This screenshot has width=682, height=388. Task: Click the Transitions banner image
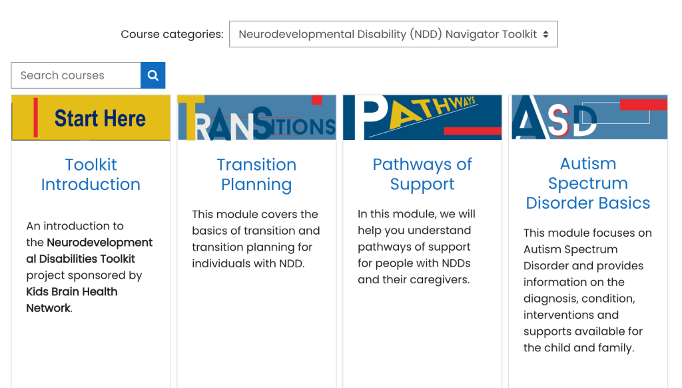256,118
